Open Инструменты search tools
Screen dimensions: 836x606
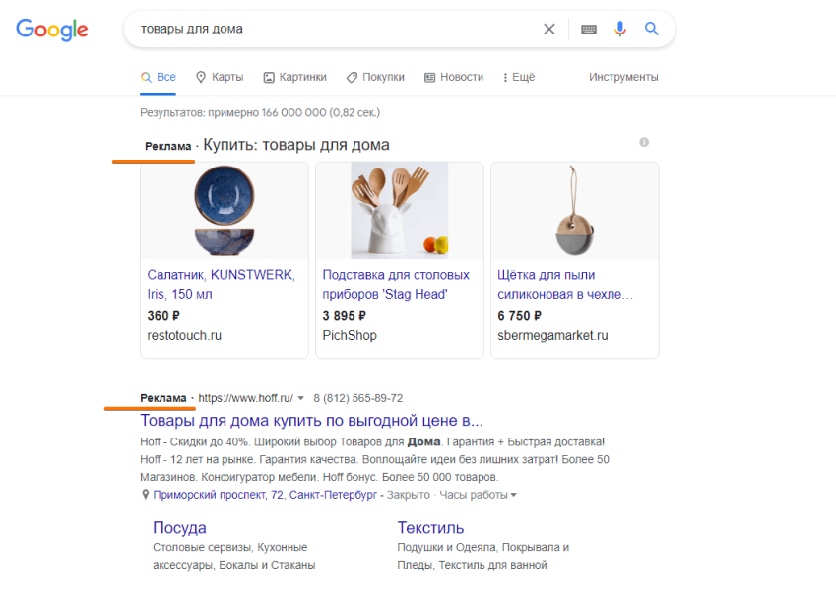pyautogui.click(x=623, y=77)
